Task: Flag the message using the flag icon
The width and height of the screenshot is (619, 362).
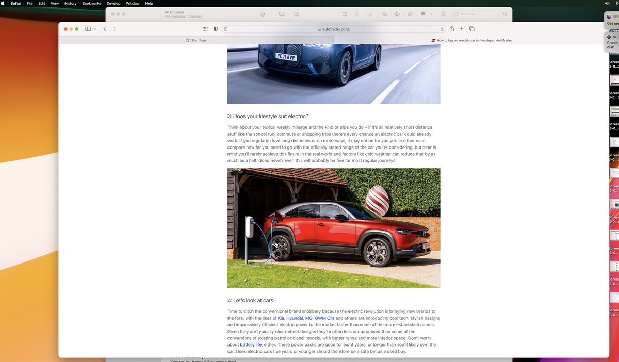Action: pyautogui.click(x=423, y=14)
